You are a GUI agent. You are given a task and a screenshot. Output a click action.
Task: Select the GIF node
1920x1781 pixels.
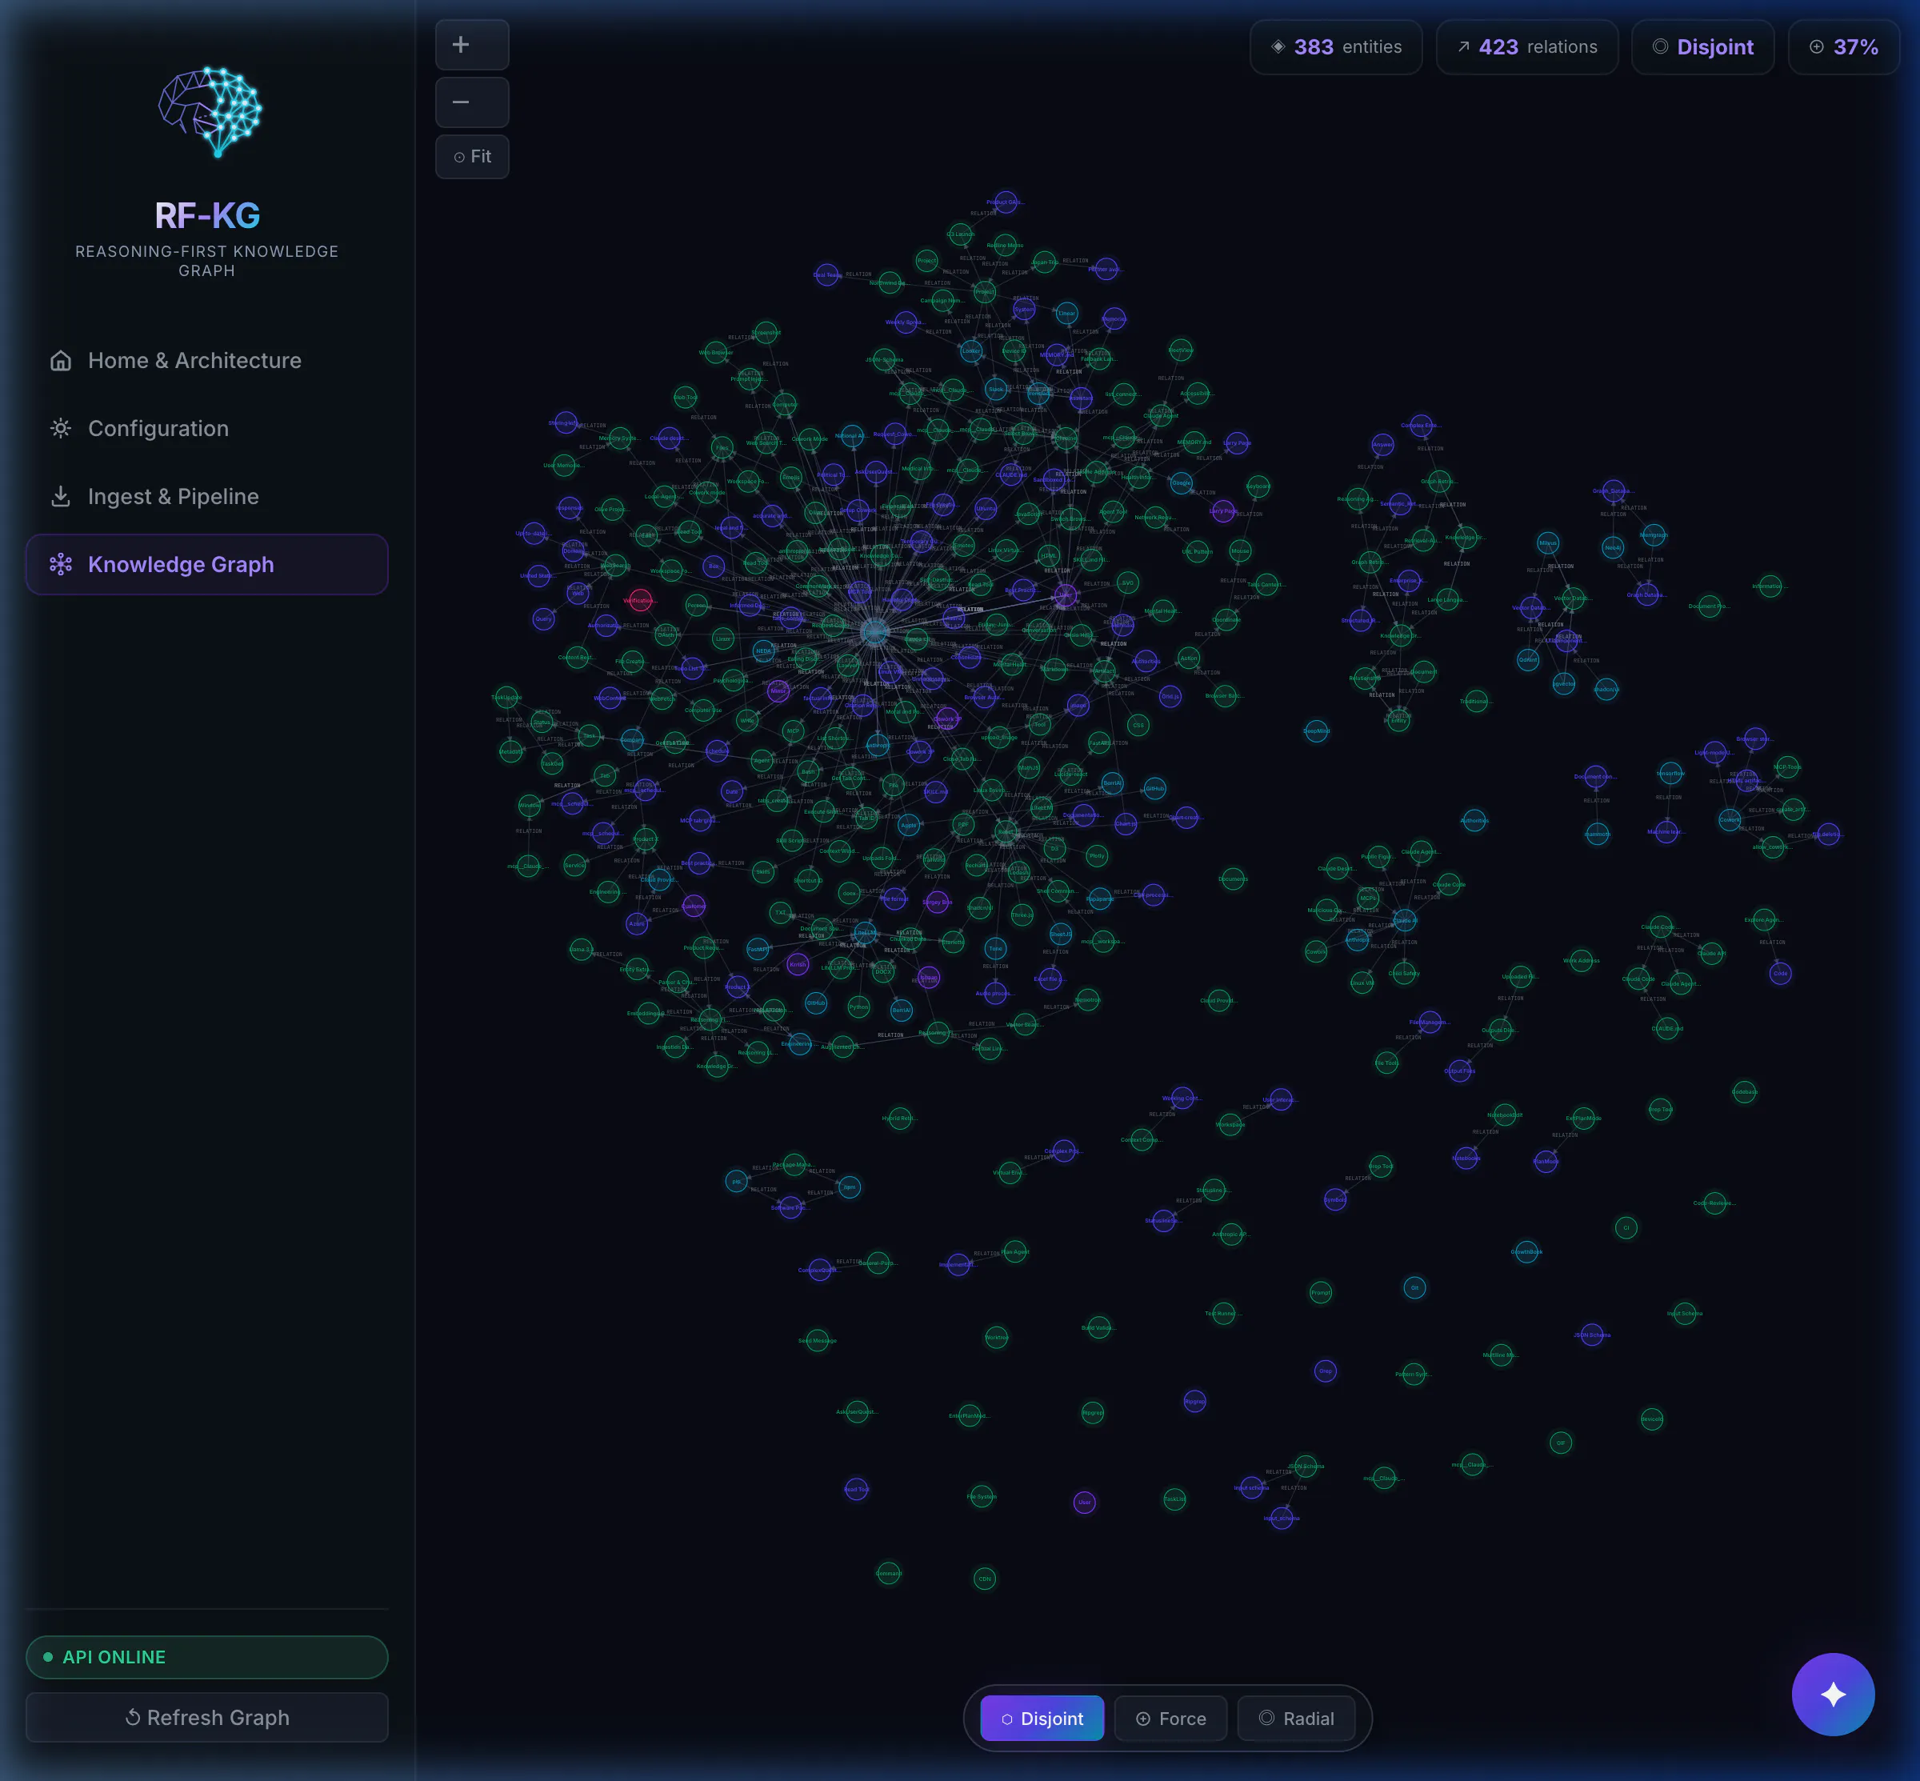pos(1561,1443)
